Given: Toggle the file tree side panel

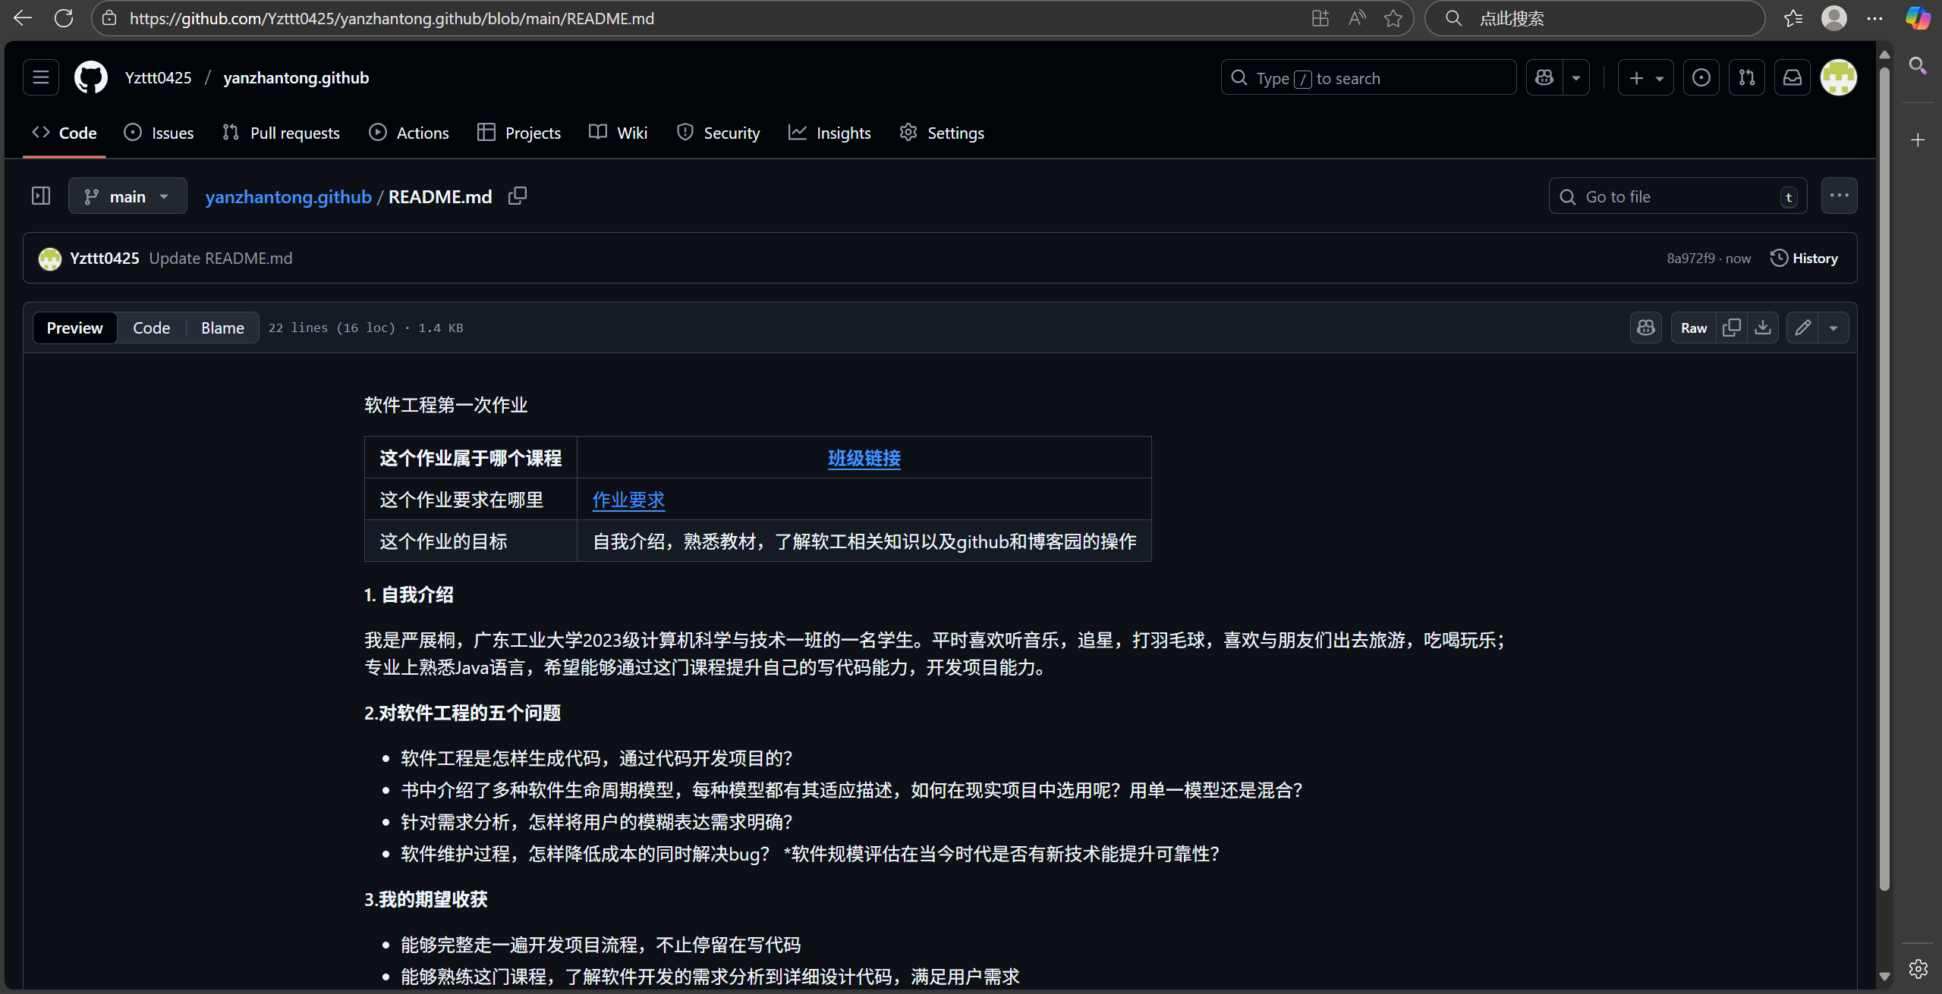Looking at the screenshot, I should (41, 196).
